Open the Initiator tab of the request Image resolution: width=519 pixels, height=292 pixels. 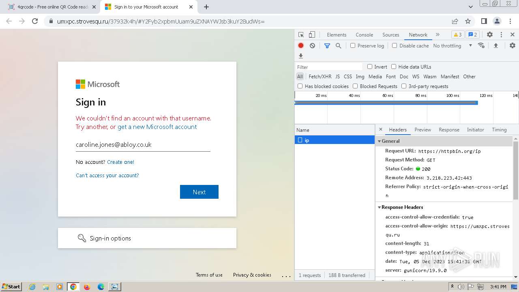[475, 130]
